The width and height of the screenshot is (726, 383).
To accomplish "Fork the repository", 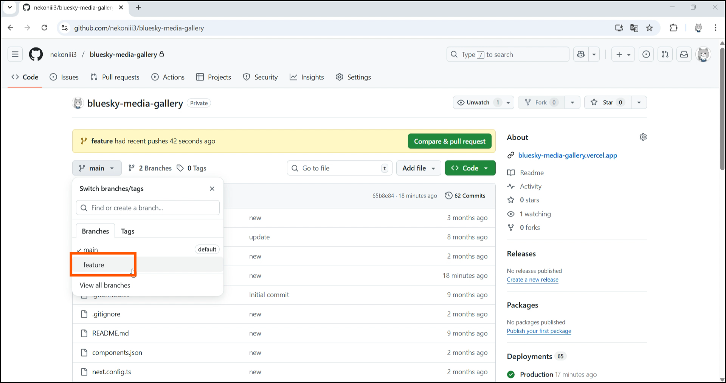I will tap(541, 102).
